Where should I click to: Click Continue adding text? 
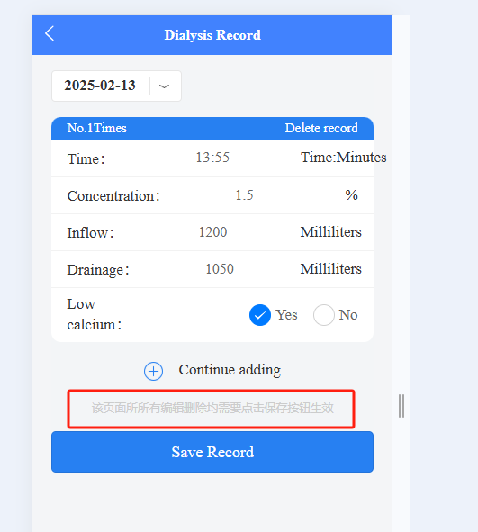point(230,370)
